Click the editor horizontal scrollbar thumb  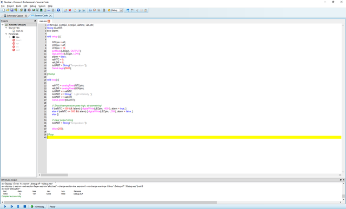click(54, 175)
